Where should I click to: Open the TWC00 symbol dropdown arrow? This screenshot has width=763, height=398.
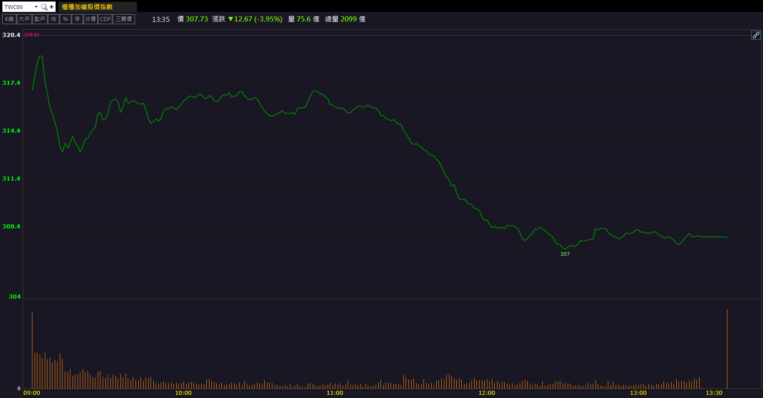click(36, 7)
